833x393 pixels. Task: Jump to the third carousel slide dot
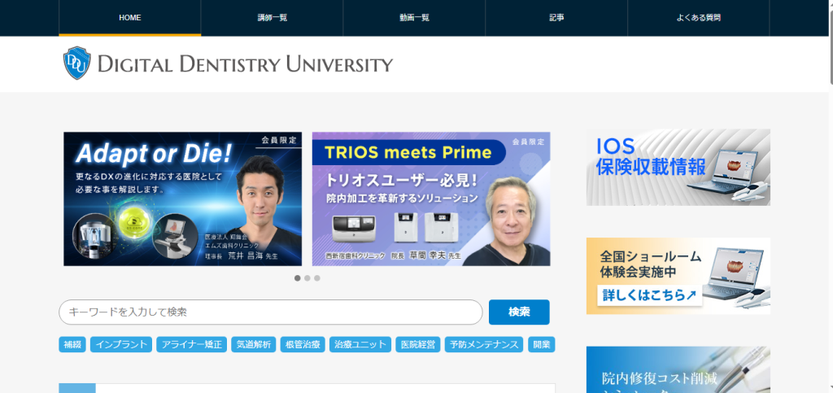[317, 278]
